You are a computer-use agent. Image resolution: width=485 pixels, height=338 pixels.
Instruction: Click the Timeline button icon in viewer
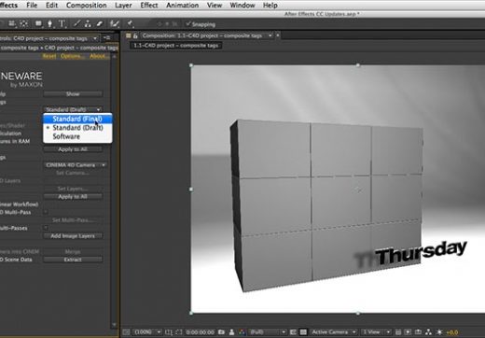[x=419, y=332]
